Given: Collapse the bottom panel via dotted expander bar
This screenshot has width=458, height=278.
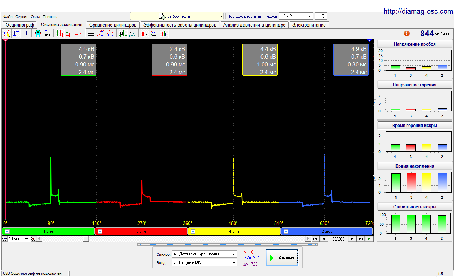Looking at the screenshot, I should 228,244.
